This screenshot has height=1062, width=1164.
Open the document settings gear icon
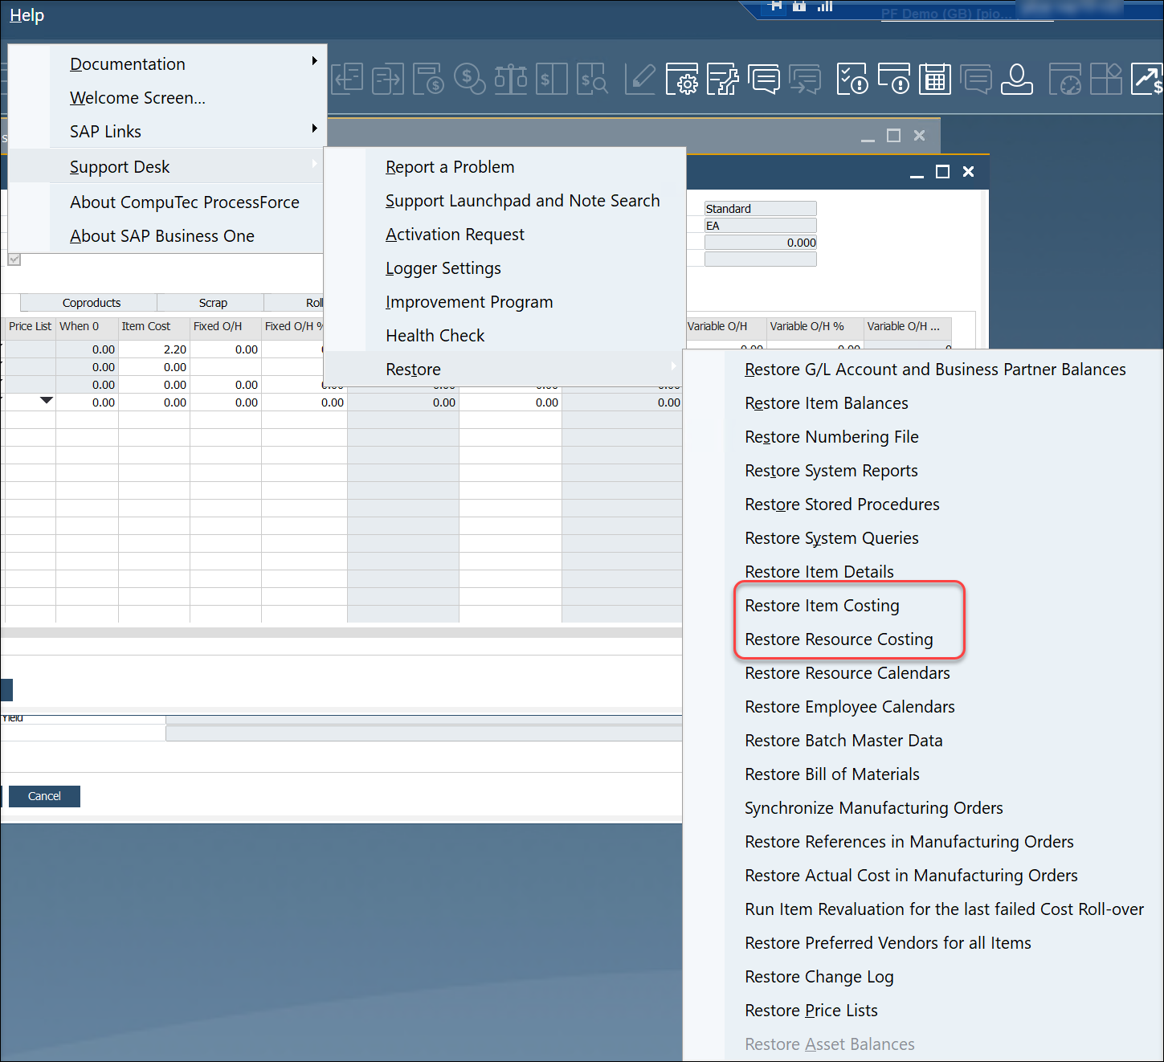tap(683, 79)
